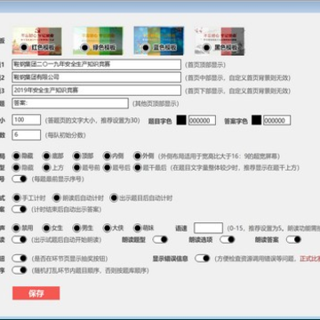This screenshot has height=320, width=320.
Task: Toggle 是否在环节页显示抽奖按钮 switch
Action: coord(20,259)
